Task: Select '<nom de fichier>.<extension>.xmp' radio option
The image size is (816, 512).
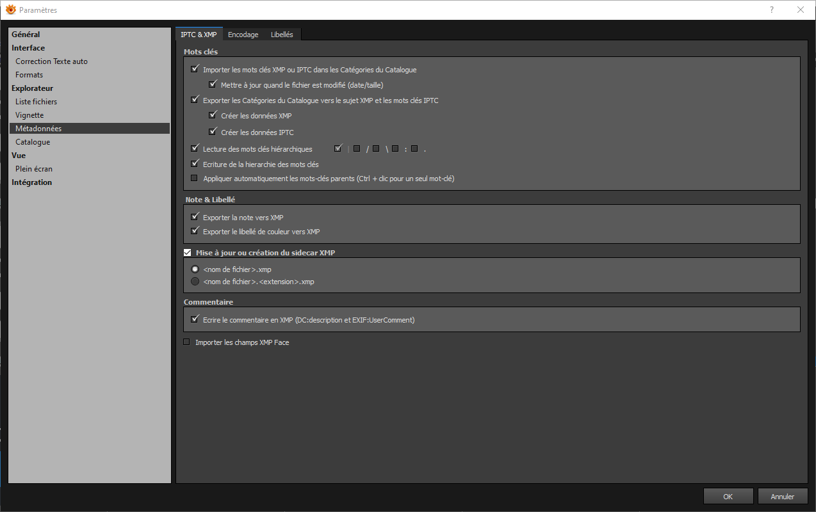Action: point(195,282)
